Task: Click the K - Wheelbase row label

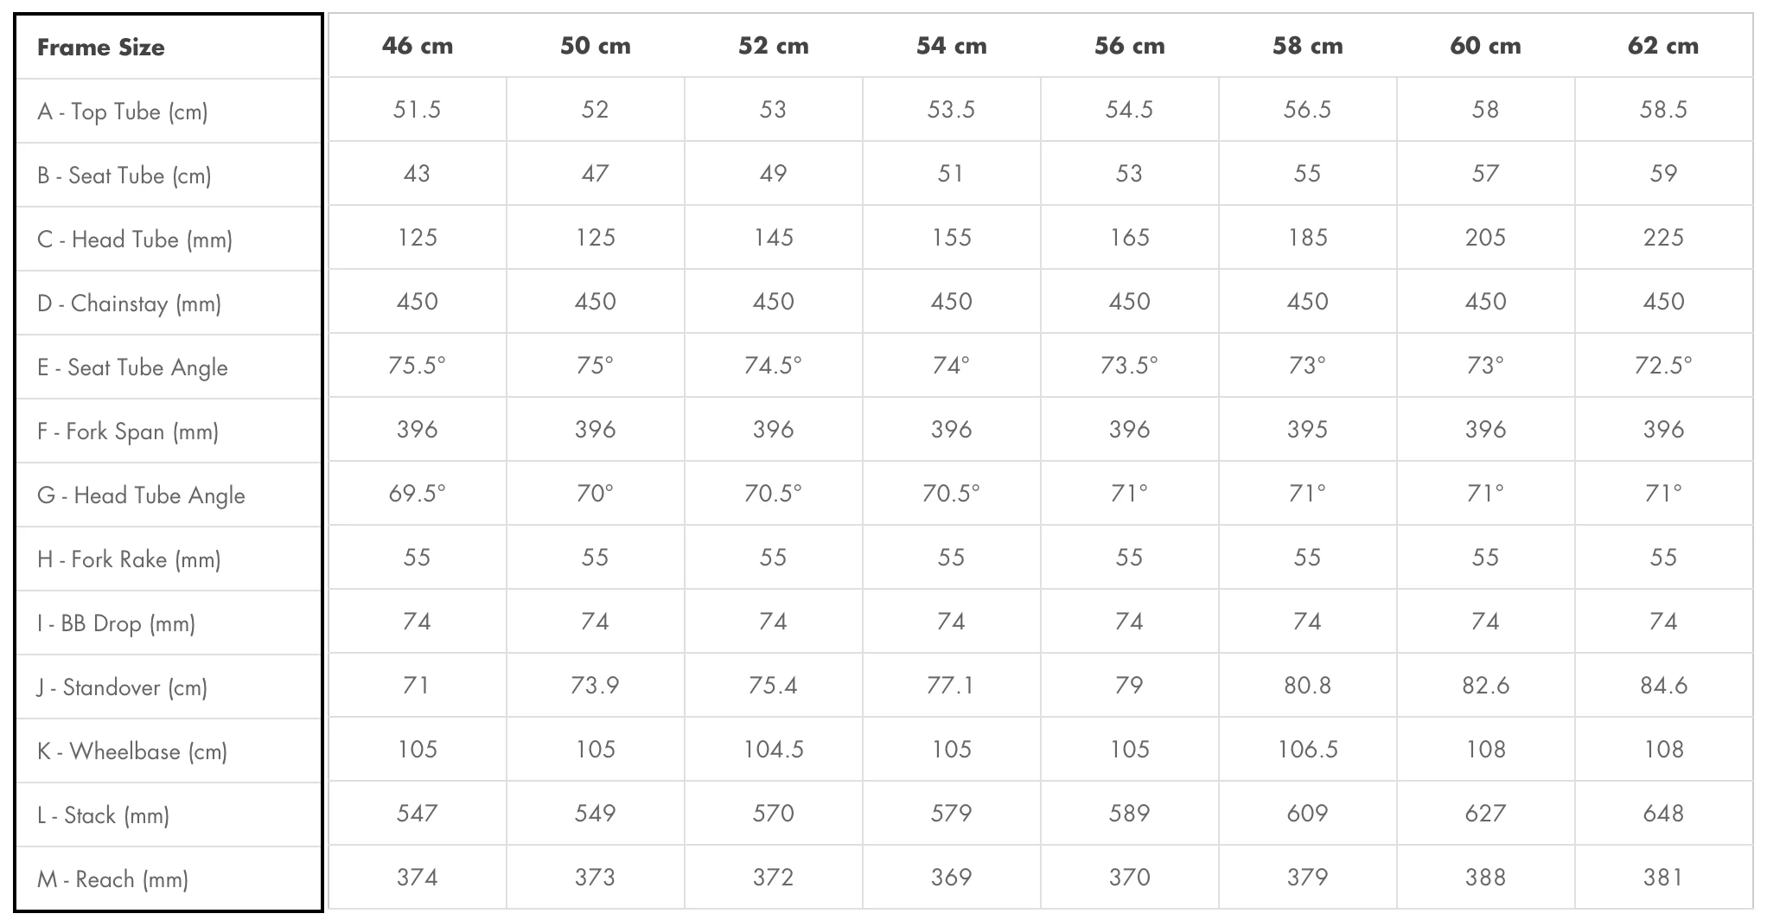Action: [132, 751]
